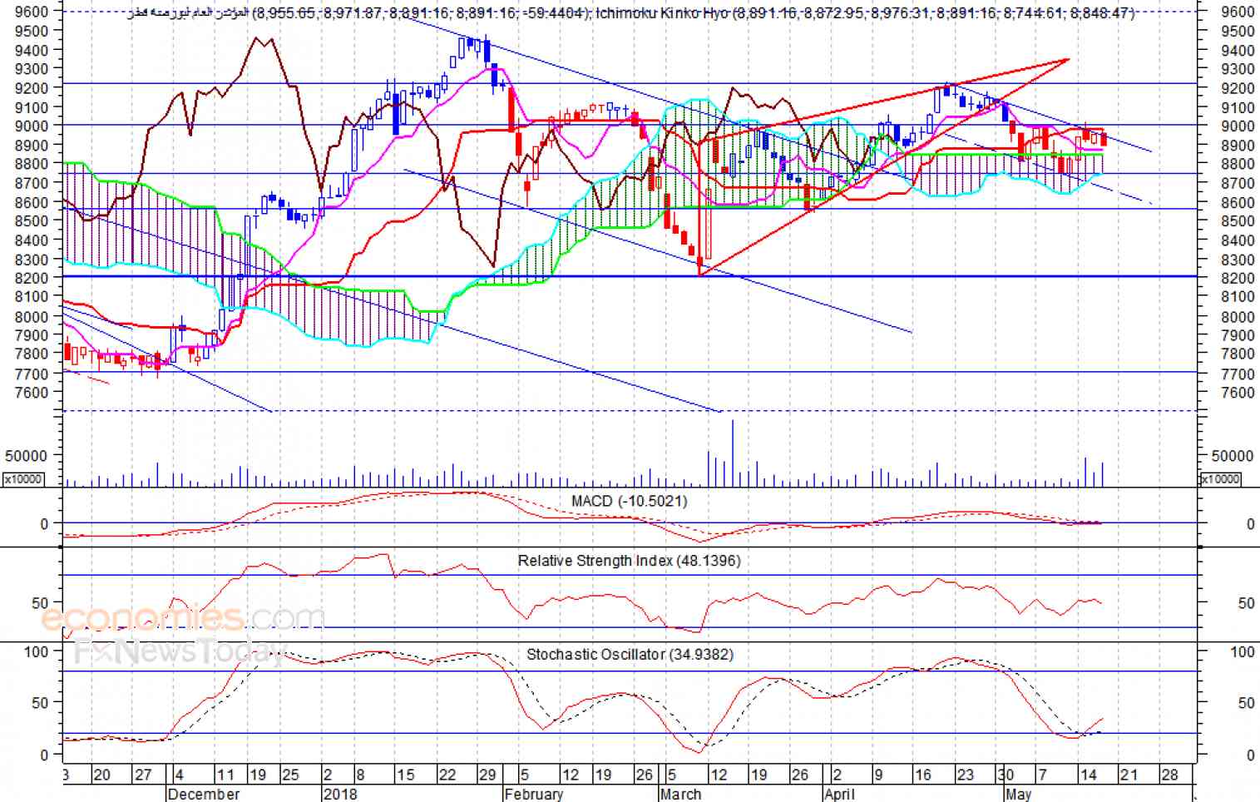Select the May month label

click(1019, 794)
